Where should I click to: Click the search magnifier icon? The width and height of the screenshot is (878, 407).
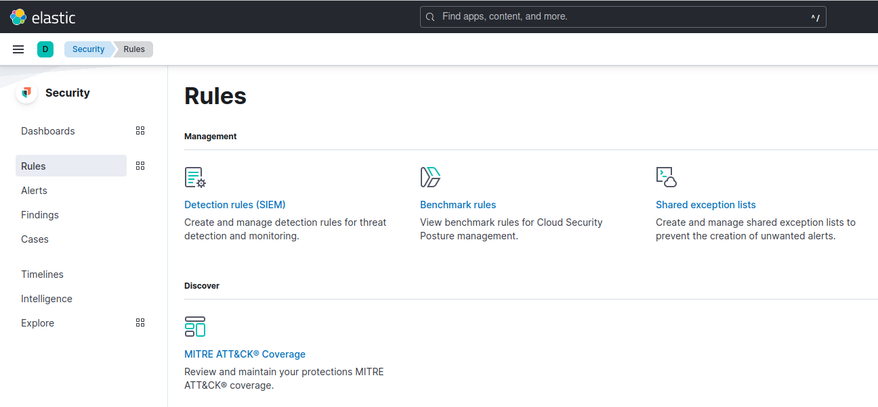tap(430, 17)
